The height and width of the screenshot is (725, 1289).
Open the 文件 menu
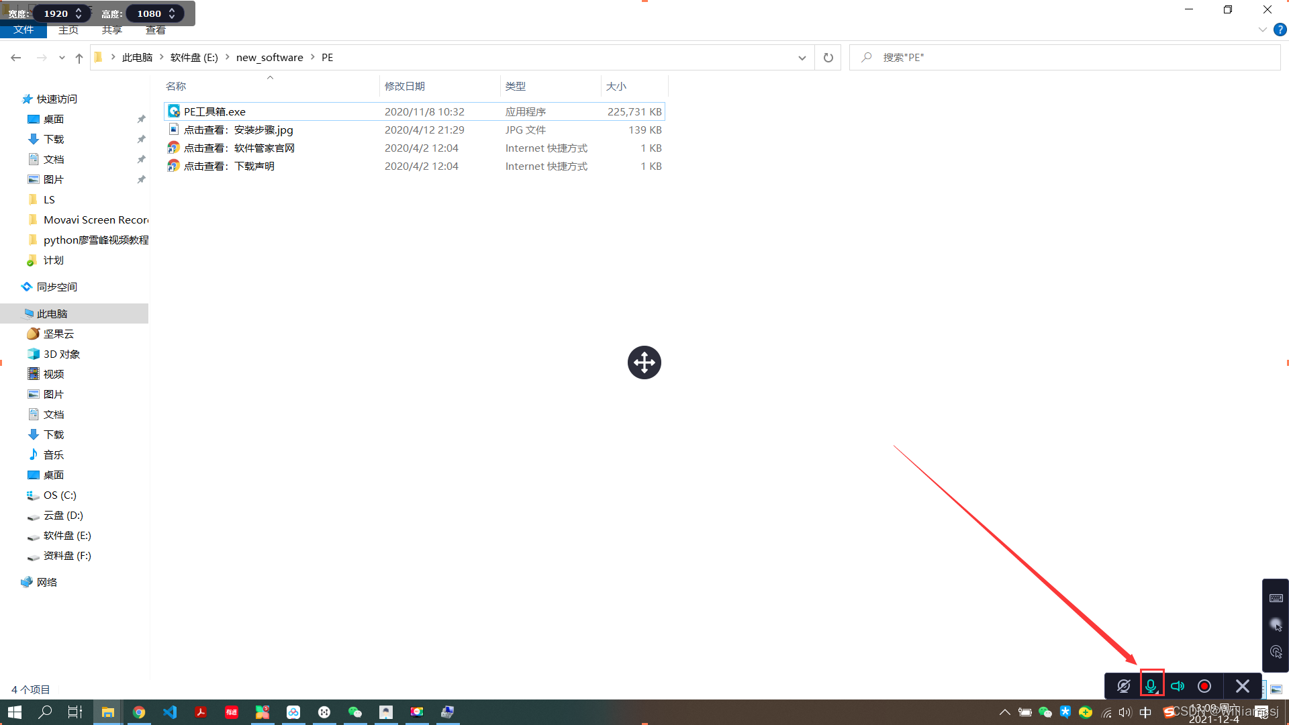23,30
